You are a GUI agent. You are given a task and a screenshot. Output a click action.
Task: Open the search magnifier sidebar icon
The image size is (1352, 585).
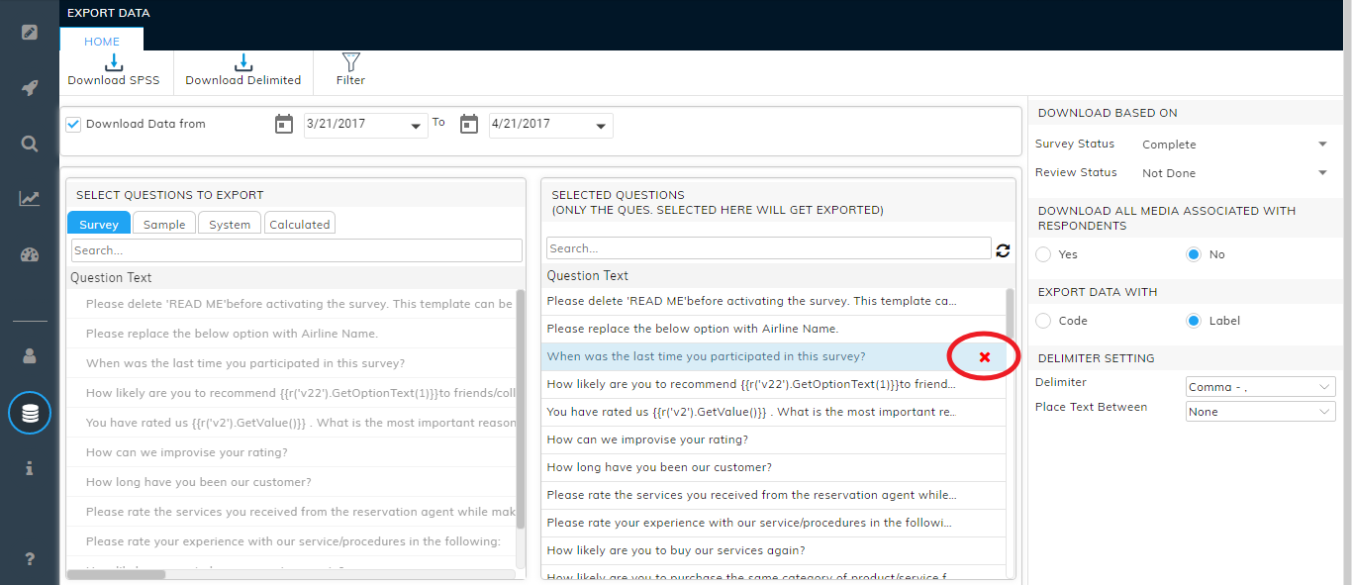coord(30,145)
